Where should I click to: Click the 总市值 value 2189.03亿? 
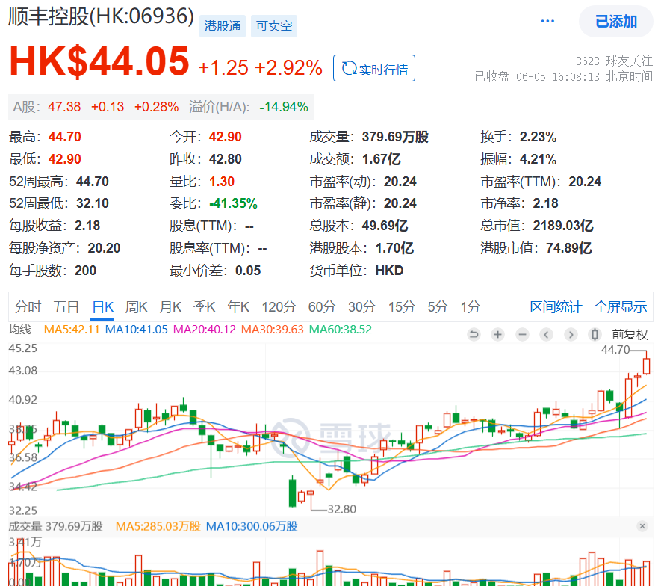click(x=563, y=226)
